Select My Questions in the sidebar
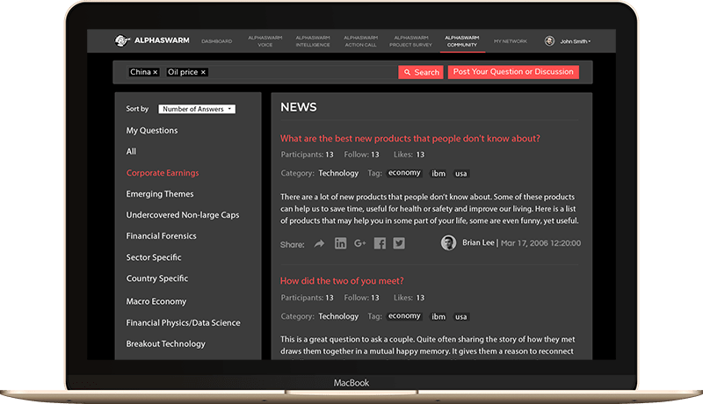 click(x=152, y=130)
